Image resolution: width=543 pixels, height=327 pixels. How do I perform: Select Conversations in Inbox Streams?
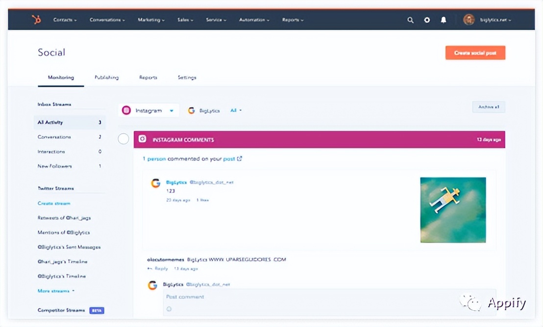54,137
